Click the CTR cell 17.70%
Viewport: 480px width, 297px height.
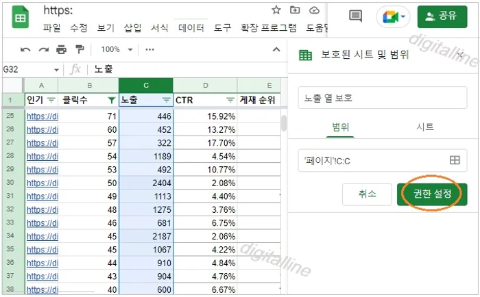pos(205,143)
